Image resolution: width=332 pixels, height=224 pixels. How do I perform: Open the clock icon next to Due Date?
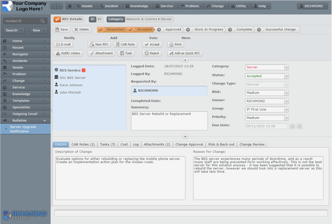(x=299, y=126)
